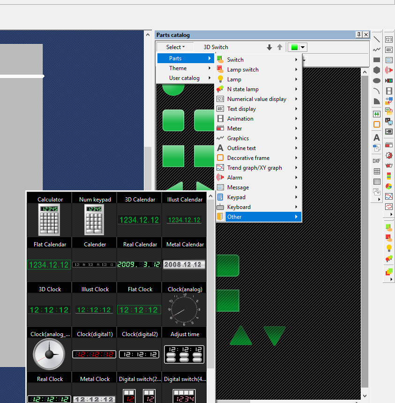Select the Animation film strip tool
395x403 pixels.
click(x=389, y=91)
